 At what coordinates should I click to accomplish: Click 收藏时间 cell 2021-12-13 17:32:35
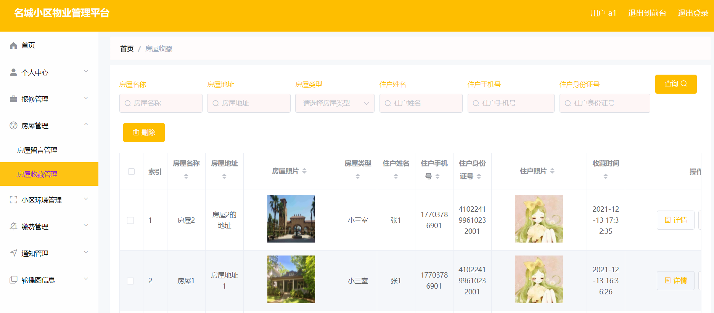coord(606,220)
